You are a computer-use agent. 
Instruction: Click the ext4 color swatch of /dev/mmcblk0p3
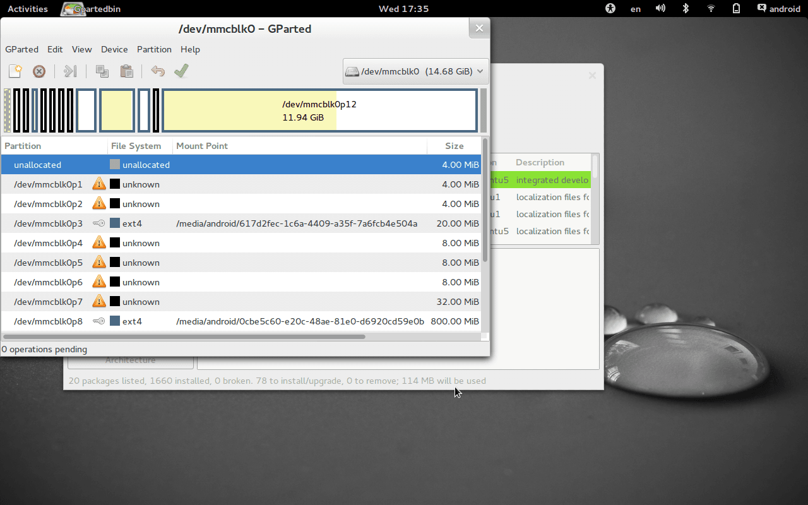(115, 223)
